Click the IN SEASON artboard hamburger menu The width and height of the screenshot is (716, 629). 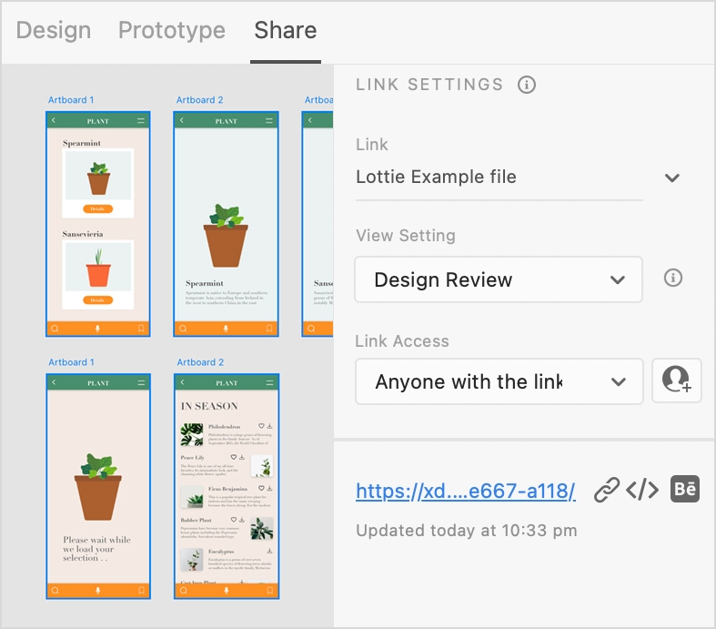pos(269,383)
